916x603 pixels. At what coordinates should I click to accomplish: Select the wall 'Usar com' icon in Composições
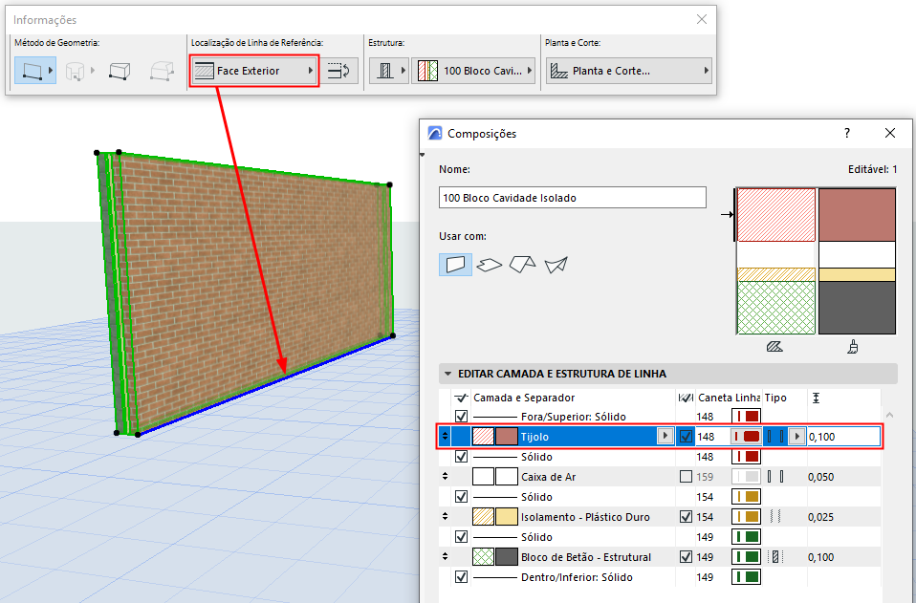[x=455, y=265]
